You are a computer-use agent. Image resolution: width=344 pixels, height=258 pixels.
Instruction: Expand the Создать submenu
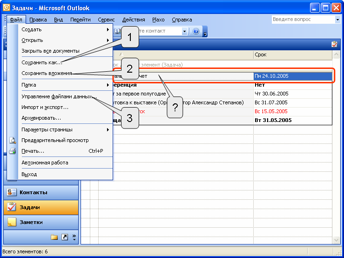coord(65,29)
